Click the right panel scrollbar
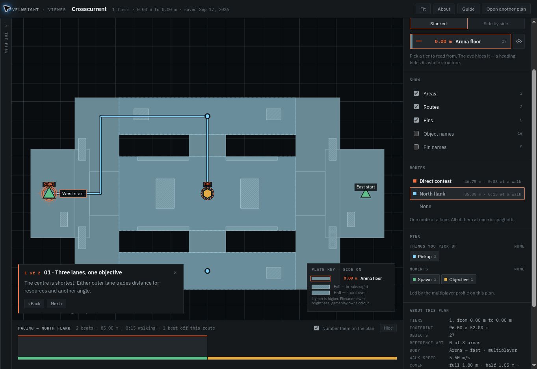 coord(534,188)
